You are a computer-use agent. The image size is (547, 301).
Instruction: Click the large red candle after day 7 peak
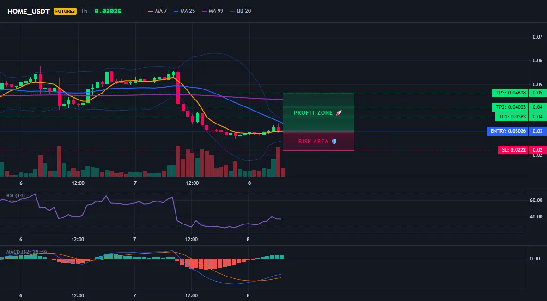(178, 88)
